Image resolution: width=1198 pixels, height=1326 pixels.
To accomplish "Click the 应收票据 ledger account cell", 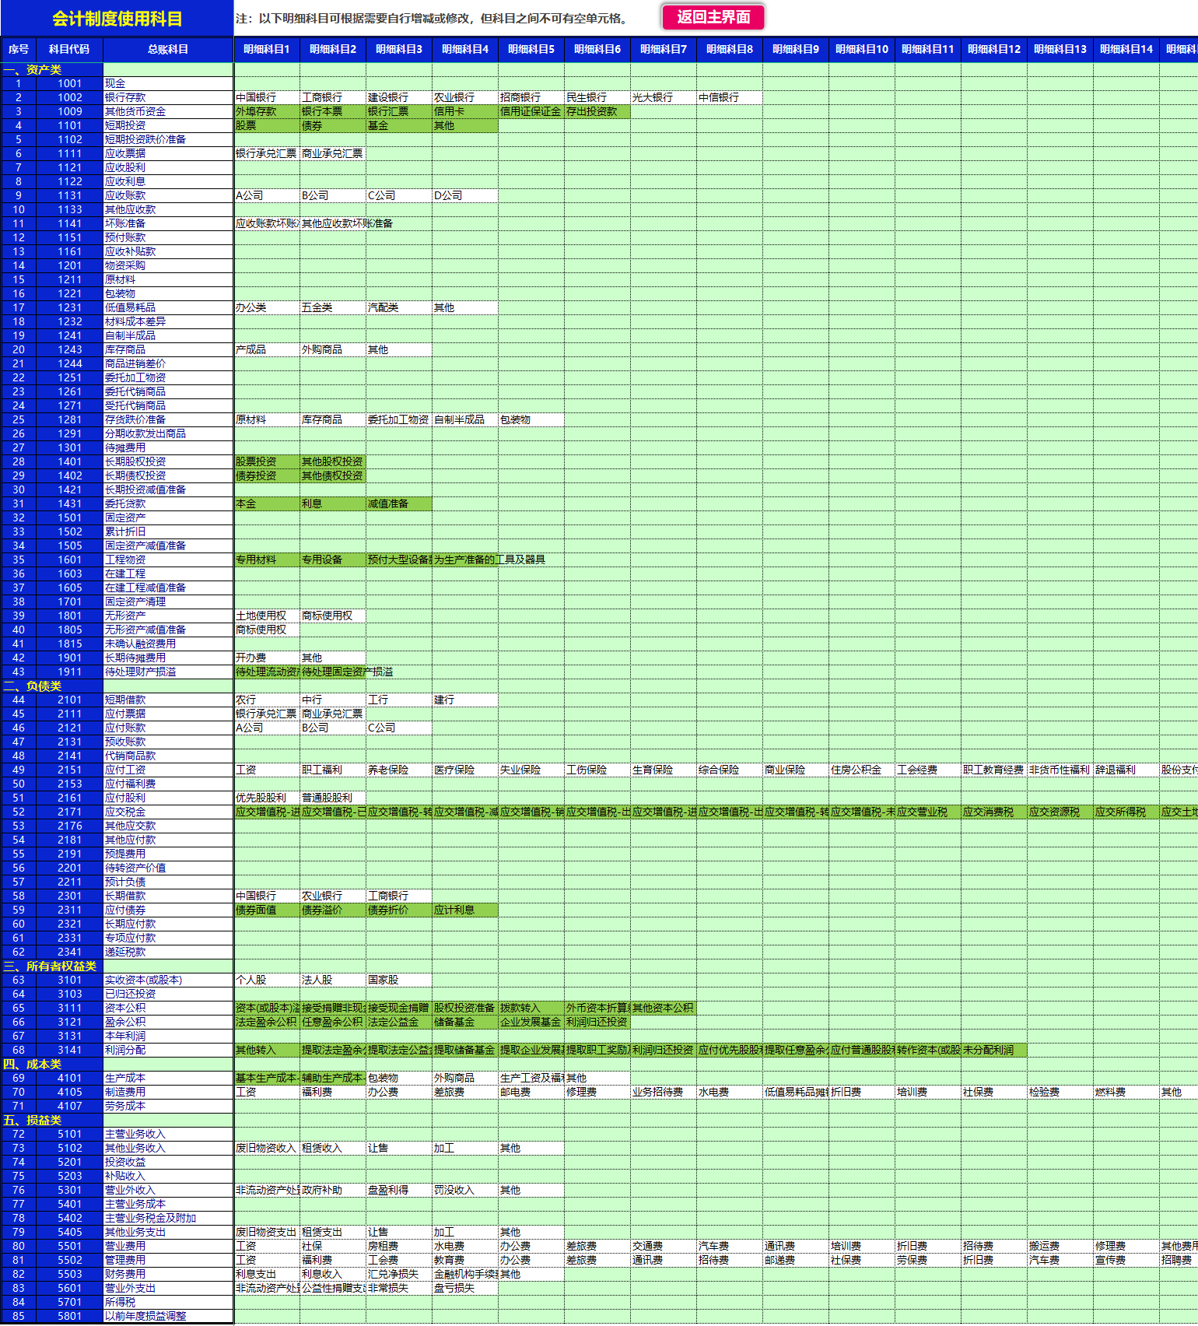I will 168,153.
